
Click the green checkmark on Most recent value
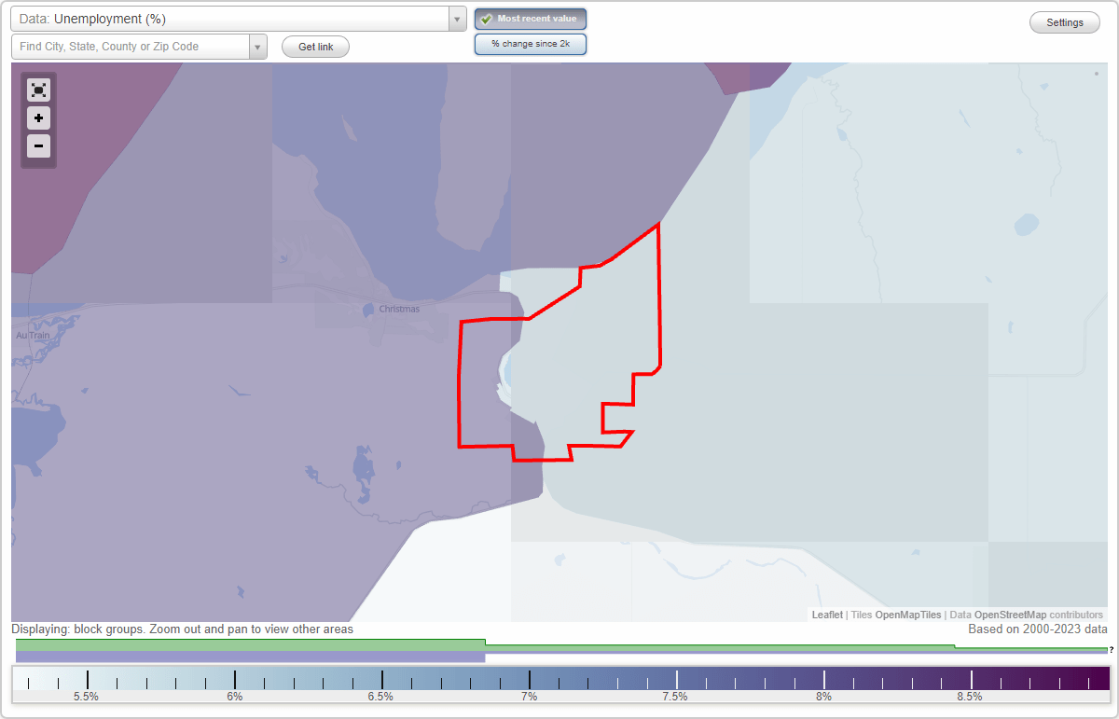tap(486, 18)
